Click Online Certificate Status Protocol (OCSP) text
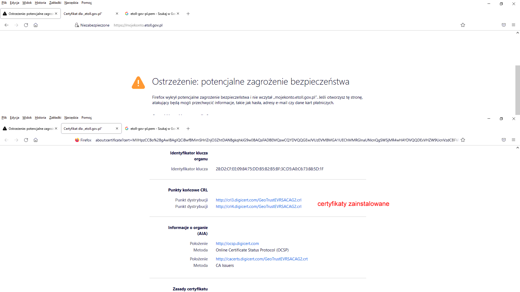 (x=252, y=250)
